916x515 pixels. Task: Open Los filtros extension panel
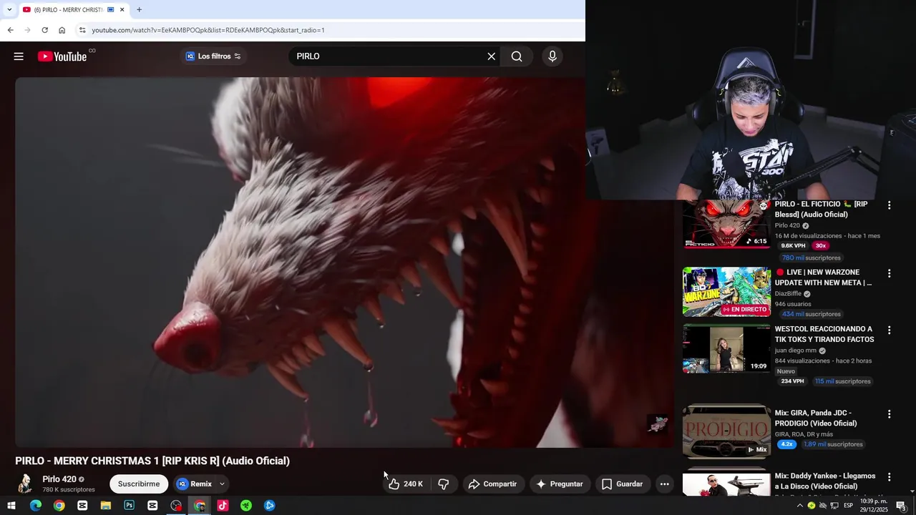tap(213, 57)
